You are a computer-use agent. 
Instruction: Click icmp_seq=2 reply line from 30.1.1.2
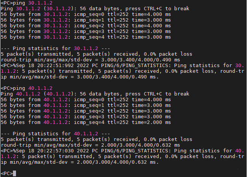coord(86,25)
